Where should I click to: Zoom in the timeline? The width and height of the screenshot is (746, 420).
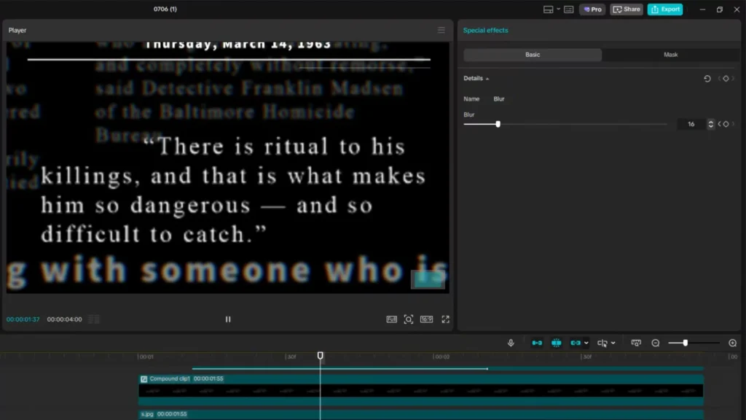pyautogui.click(x=733, y=343)
